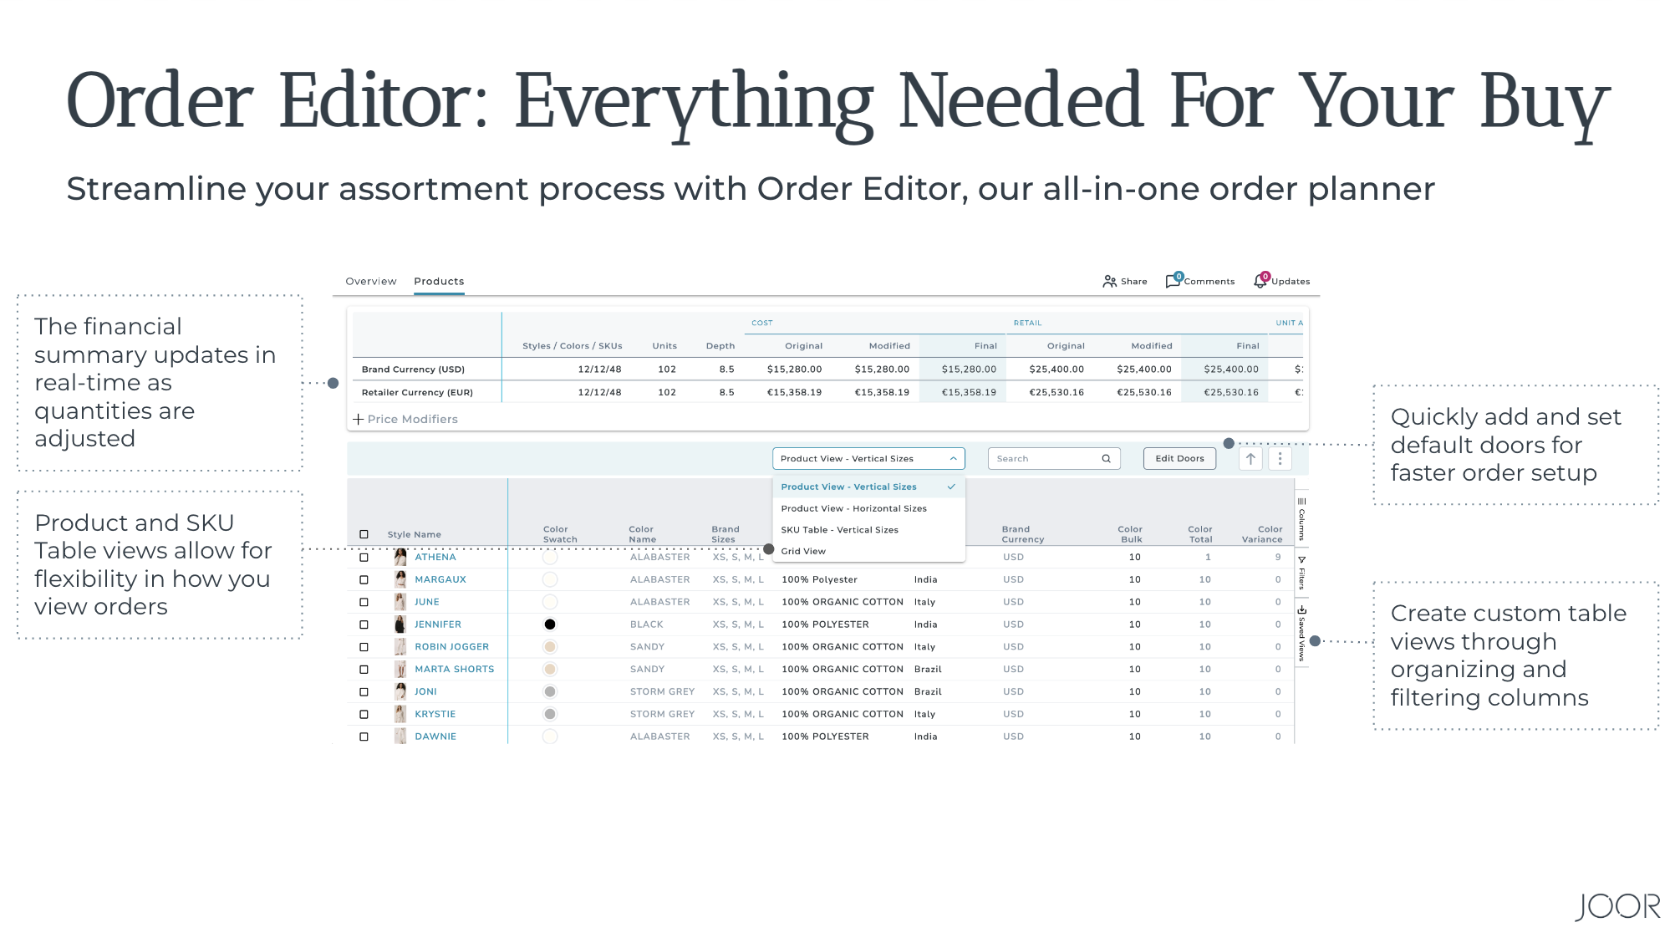Click the black color swatch for JENNIFER
Screen dimensions: 1675x943
pos(550,625)
